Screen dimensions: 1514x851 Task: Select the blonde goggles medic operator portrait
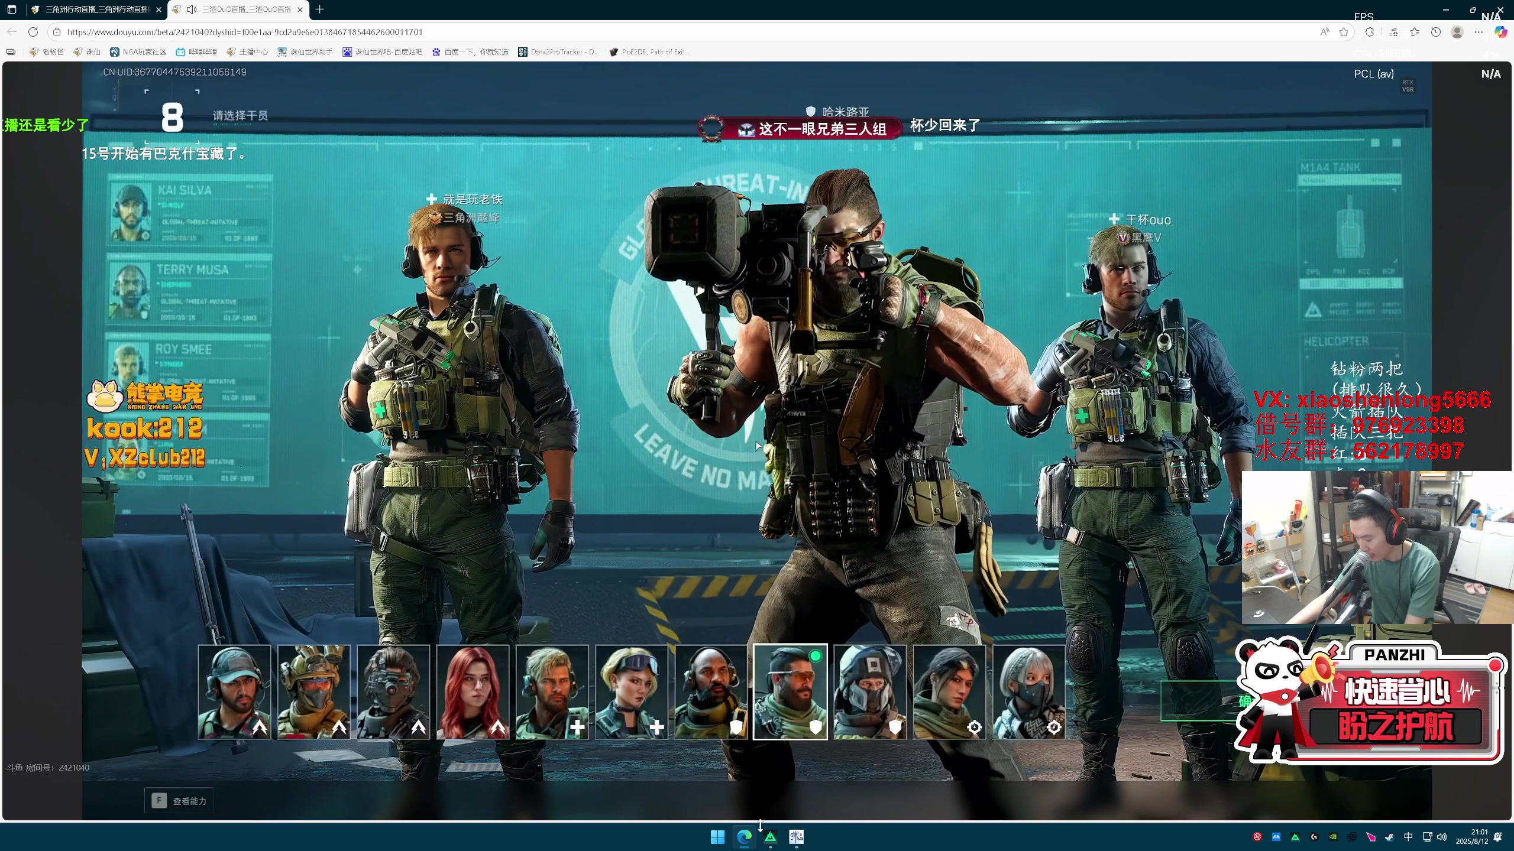pos(631,692)
